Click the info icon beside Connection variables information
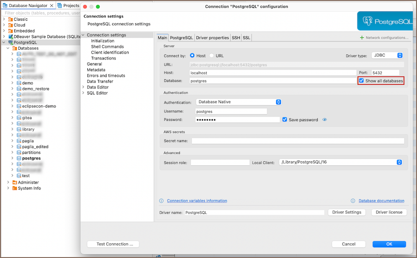Image resolution: width=417 pixels, height=258 pixels. 161,201
